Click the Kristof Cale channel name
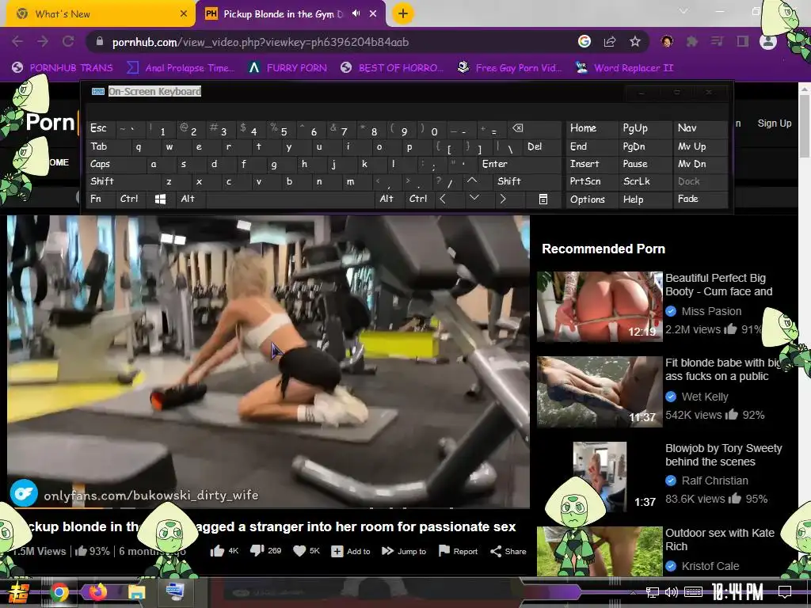The height and width of the screenshot is (608, 811). (x=710, y=566)
